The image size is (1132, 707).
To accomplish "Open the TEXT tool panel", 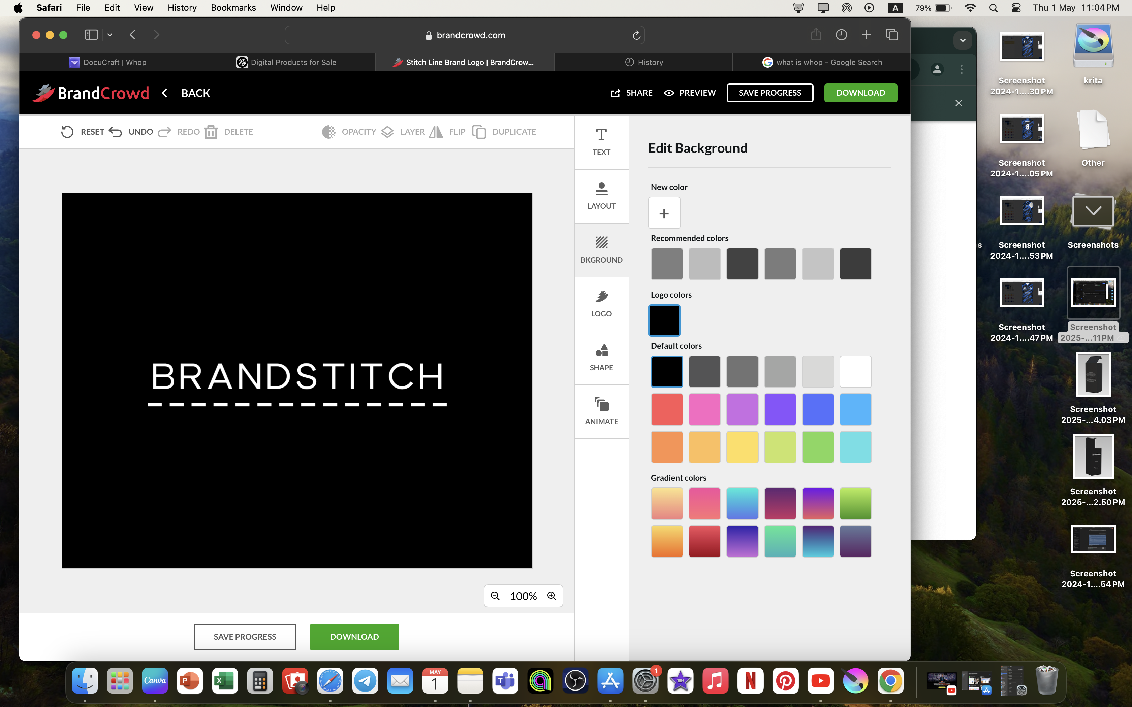I will pyautogui.click(x=601, y=142).
